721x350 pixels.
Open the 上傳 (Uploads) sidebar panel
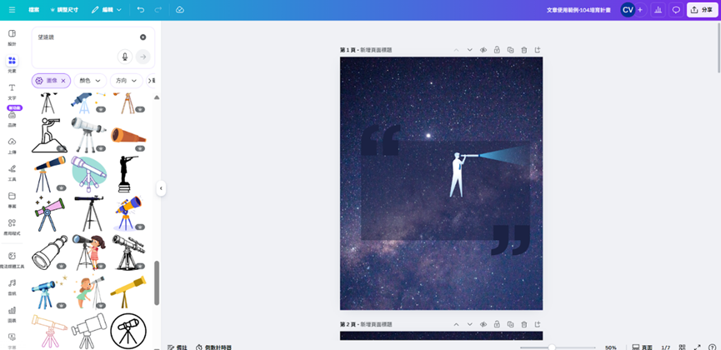(x=12, y=145)
